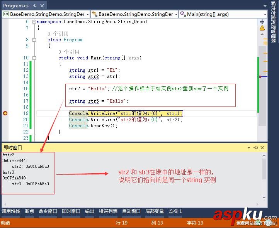Click Immediate window horizontal scroll right arrow
This screenshot has width=279, height=228.
pyautogui.click(x=257, y=204)
